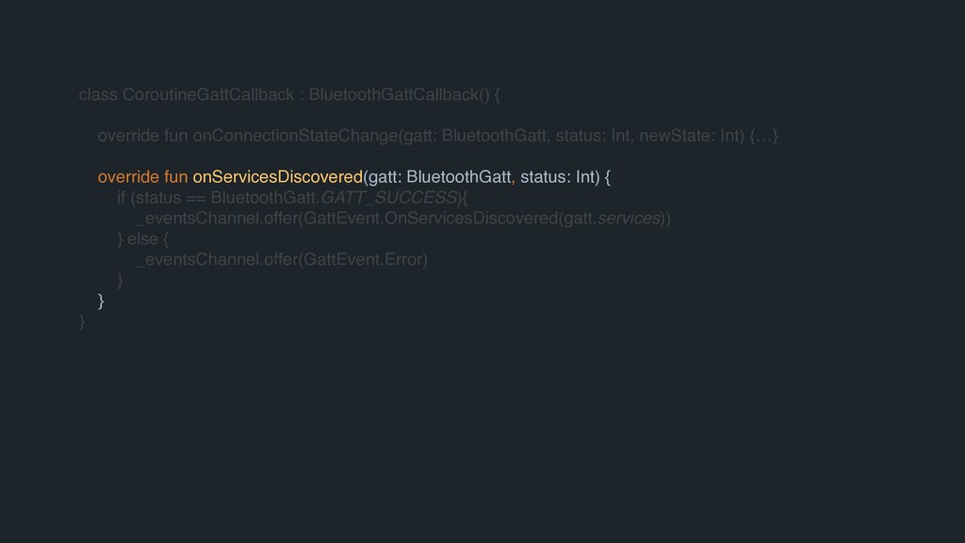Click the orange highlighted 'fun' keyword
This screenshot has width=965, height=543.
(x=175, y=176)
